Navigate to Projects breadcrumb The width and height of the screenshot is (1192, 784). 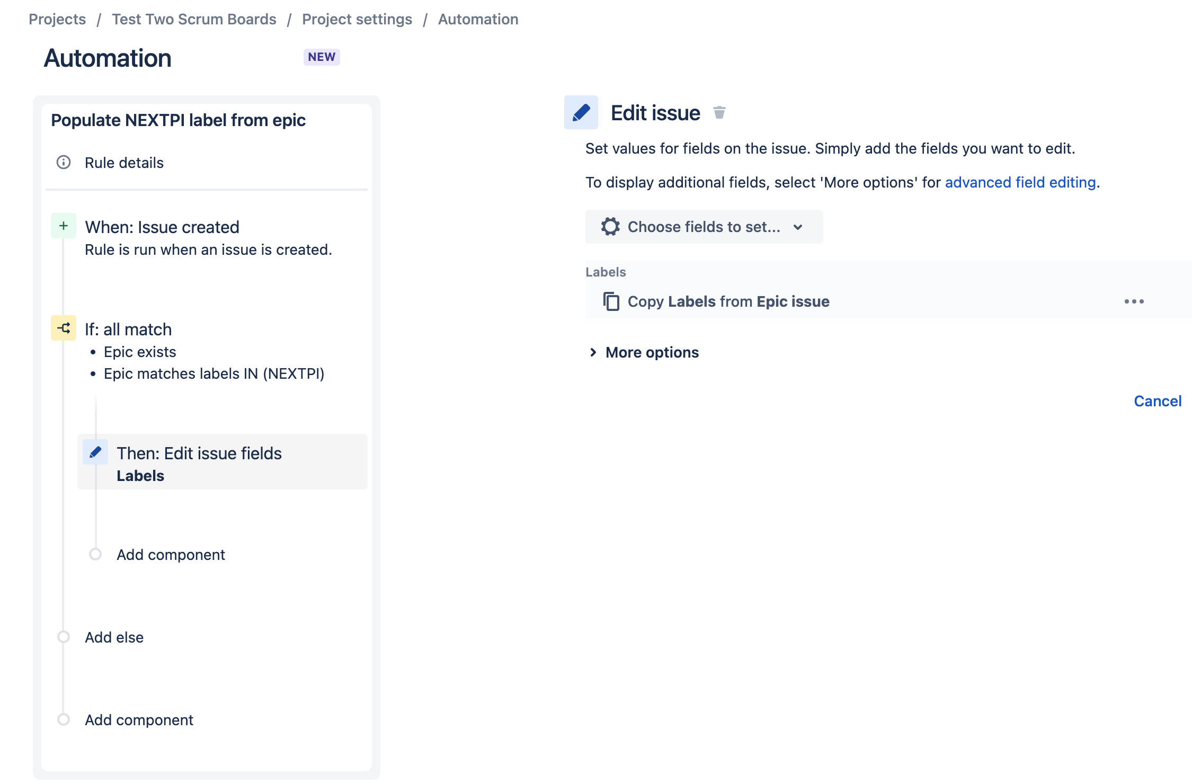57,19
